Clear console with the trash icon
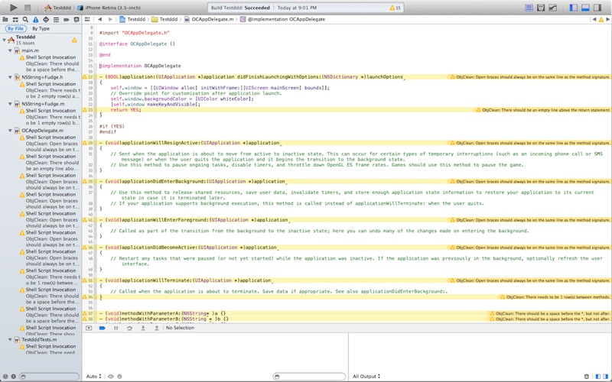This screenshot has width=612, height=382. (587, 377)
